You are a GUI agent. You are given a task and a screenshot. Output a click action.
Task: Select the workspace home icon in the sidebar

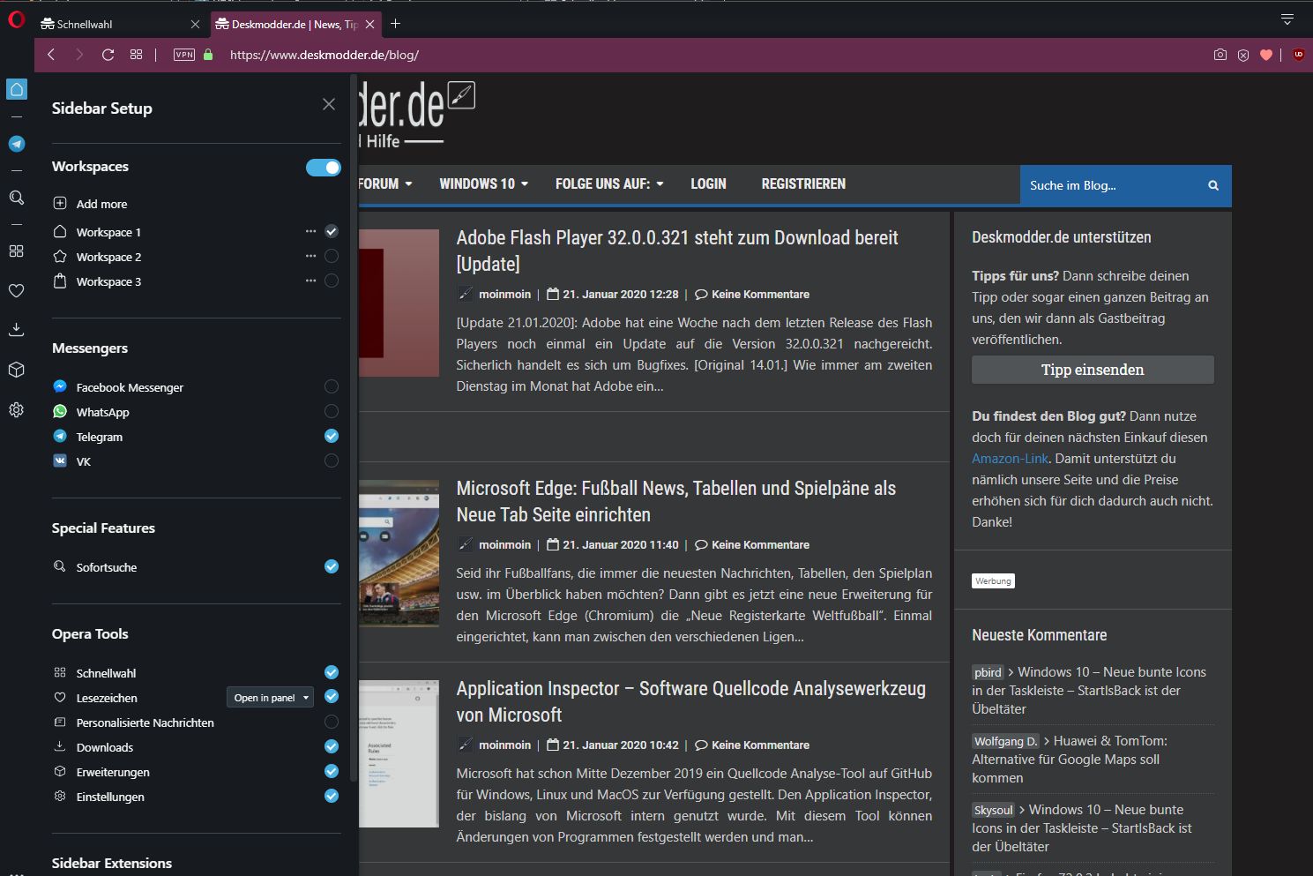(x=17, y=89)
